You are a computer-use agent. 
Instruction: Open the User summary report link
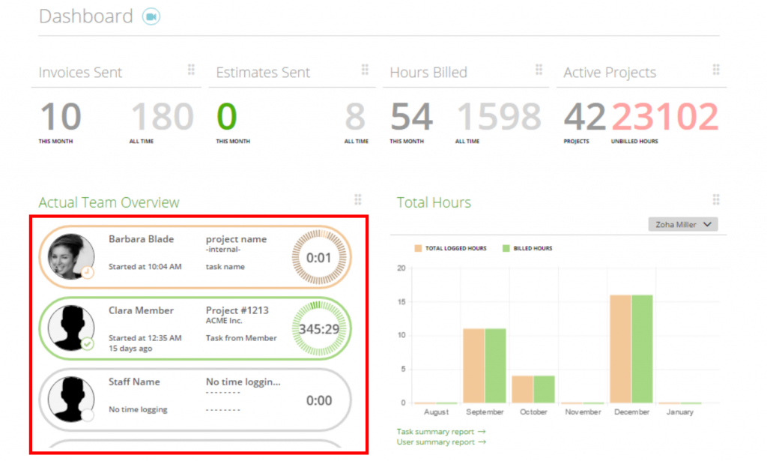coord(441,442)
